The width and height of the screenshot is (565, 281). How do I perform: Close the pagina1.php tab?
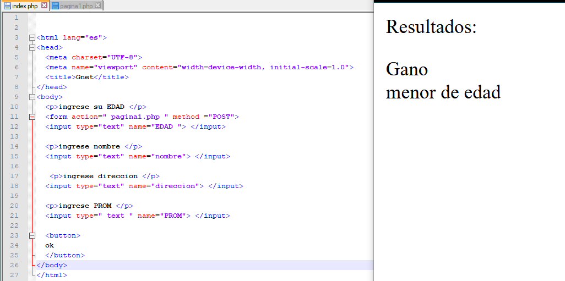tap(97, 5)
